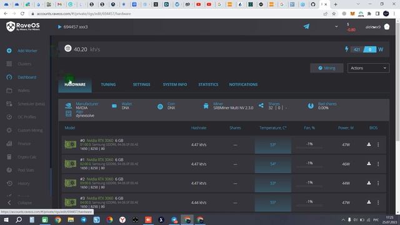The width and height of the screenshot is (400, 225).
Task: Click the Custom Mining gear icon
Action: 9,130
